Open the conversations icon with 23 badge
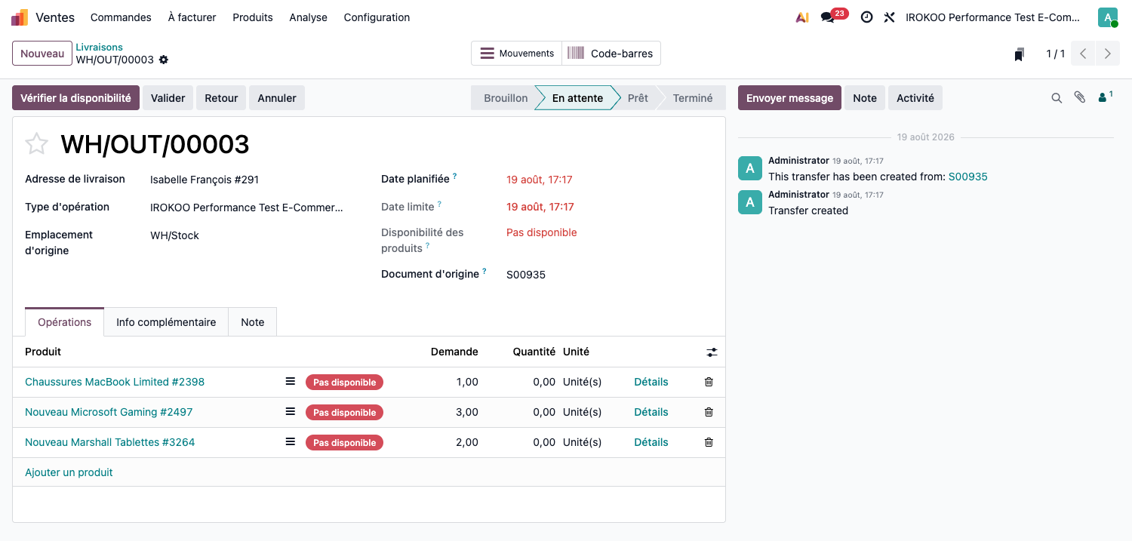Image resolution: width=1132 pixels, height=541 pixels. pos(828,17)
